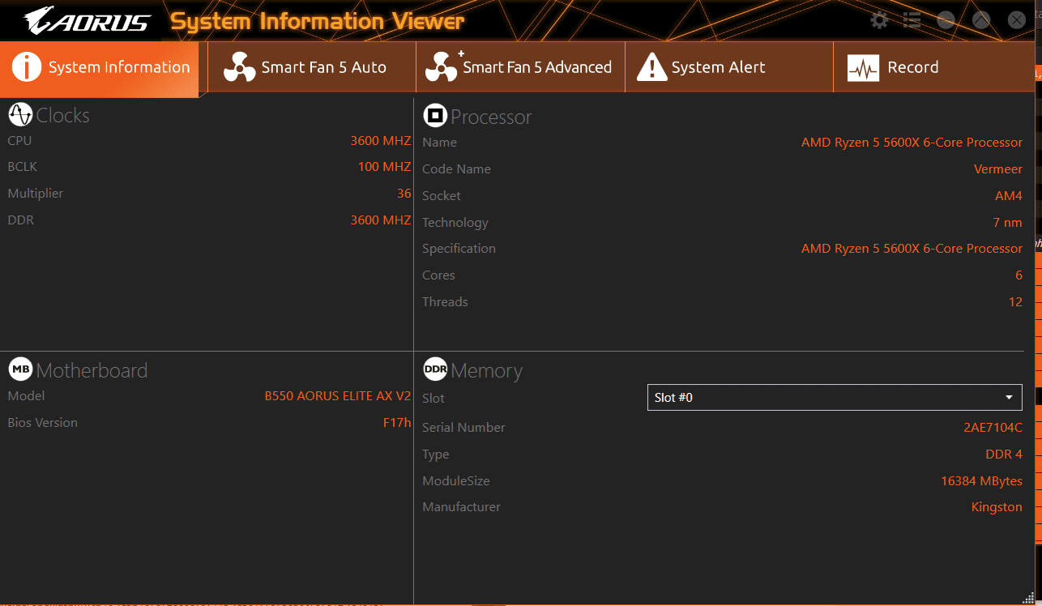Click the Technology value 7 nm

pyautogui.click(x=1007, y=222)
